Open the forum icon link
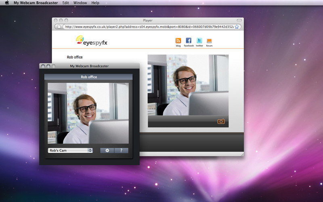323x202 pixels. click(209, 41)
